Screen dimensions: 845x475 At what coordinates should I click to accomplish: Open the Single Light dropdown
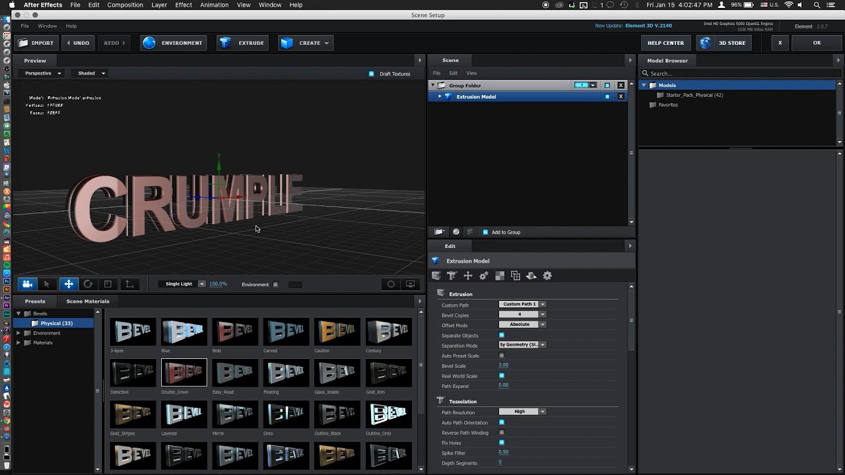pyautogui.click(x=182, y=284)
